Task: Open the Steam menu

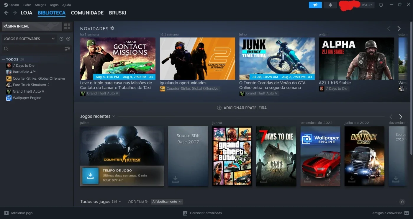Action: 14,5
